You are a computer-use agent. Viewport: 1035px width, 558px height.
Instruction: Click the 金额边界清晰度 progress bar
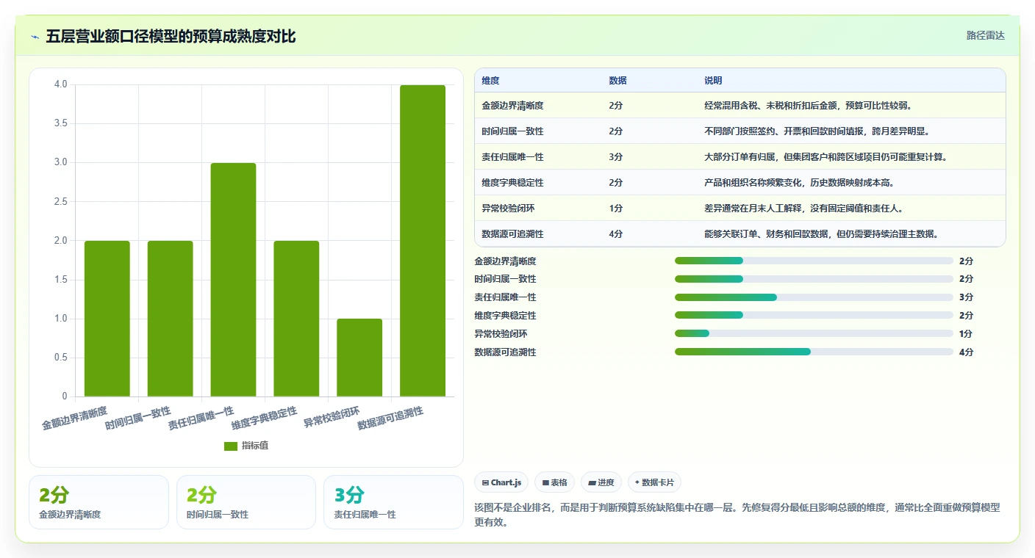[x=814, y=261]
